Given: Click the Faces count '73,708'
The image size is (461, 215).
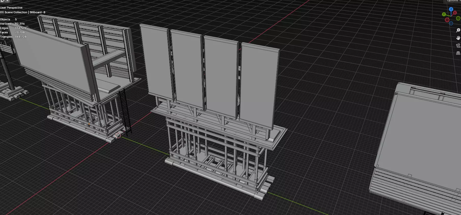Looking at the screenshot, I should coord(20,32).
